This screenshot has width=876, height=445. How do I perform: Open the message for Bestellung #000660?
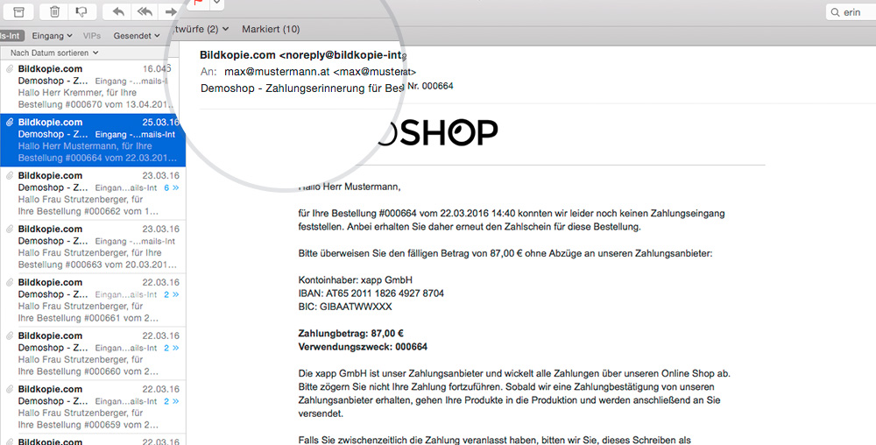point(93,353)
